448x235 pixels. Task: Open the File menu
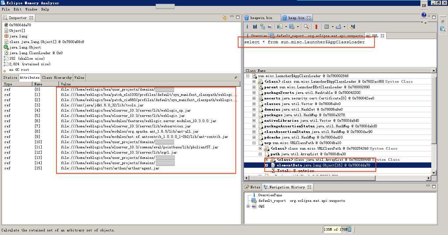click(x=6, y=9)
